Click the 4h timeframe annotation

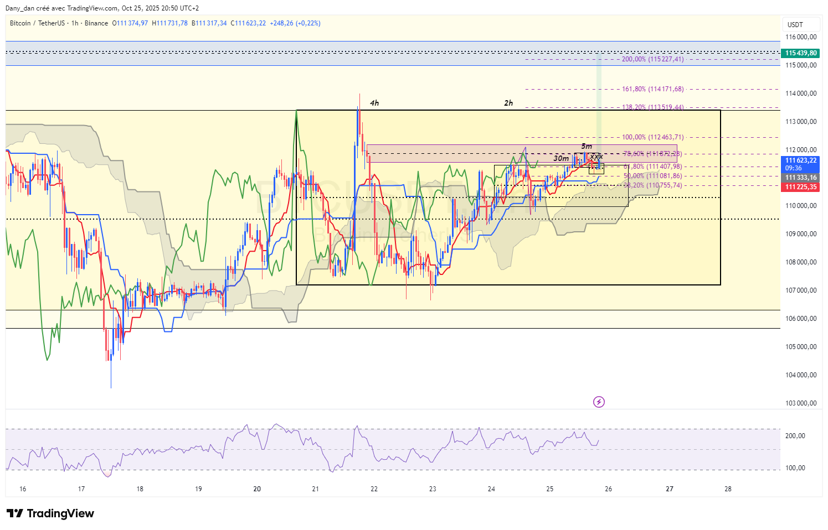(x=374, y=103)
